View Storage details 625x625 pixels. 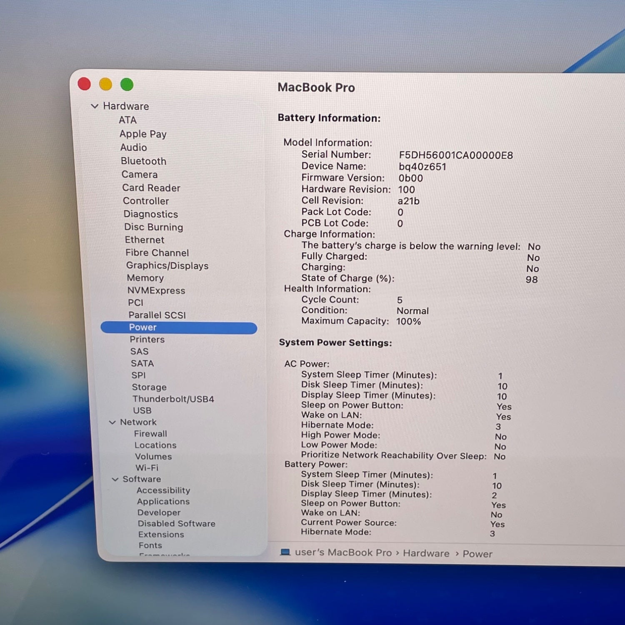149,387
